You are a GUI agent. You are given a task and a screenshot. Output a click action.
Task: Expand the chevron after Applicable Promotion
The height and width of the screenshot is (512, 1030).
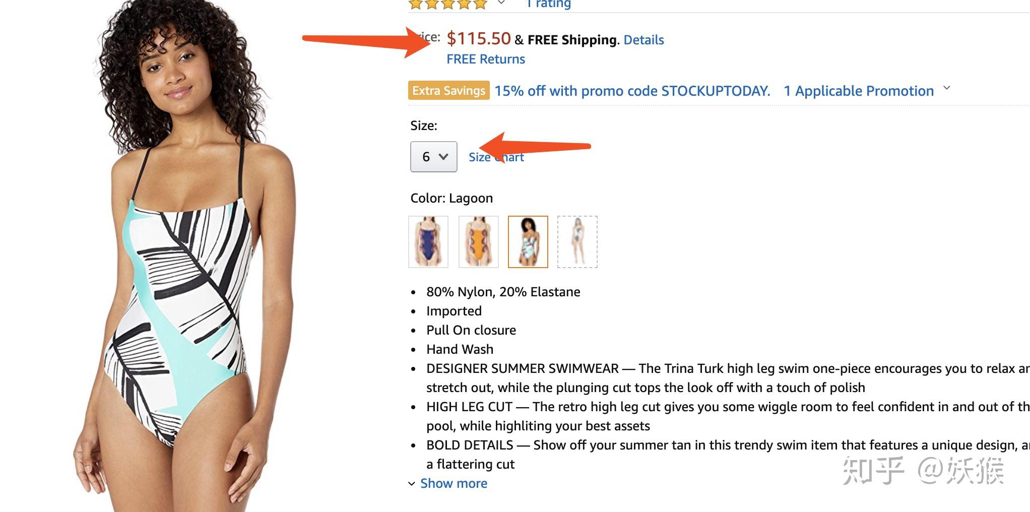947,88
